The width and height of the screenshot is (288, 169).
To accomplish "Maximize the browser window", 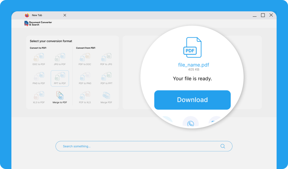I will coord(263,15).
